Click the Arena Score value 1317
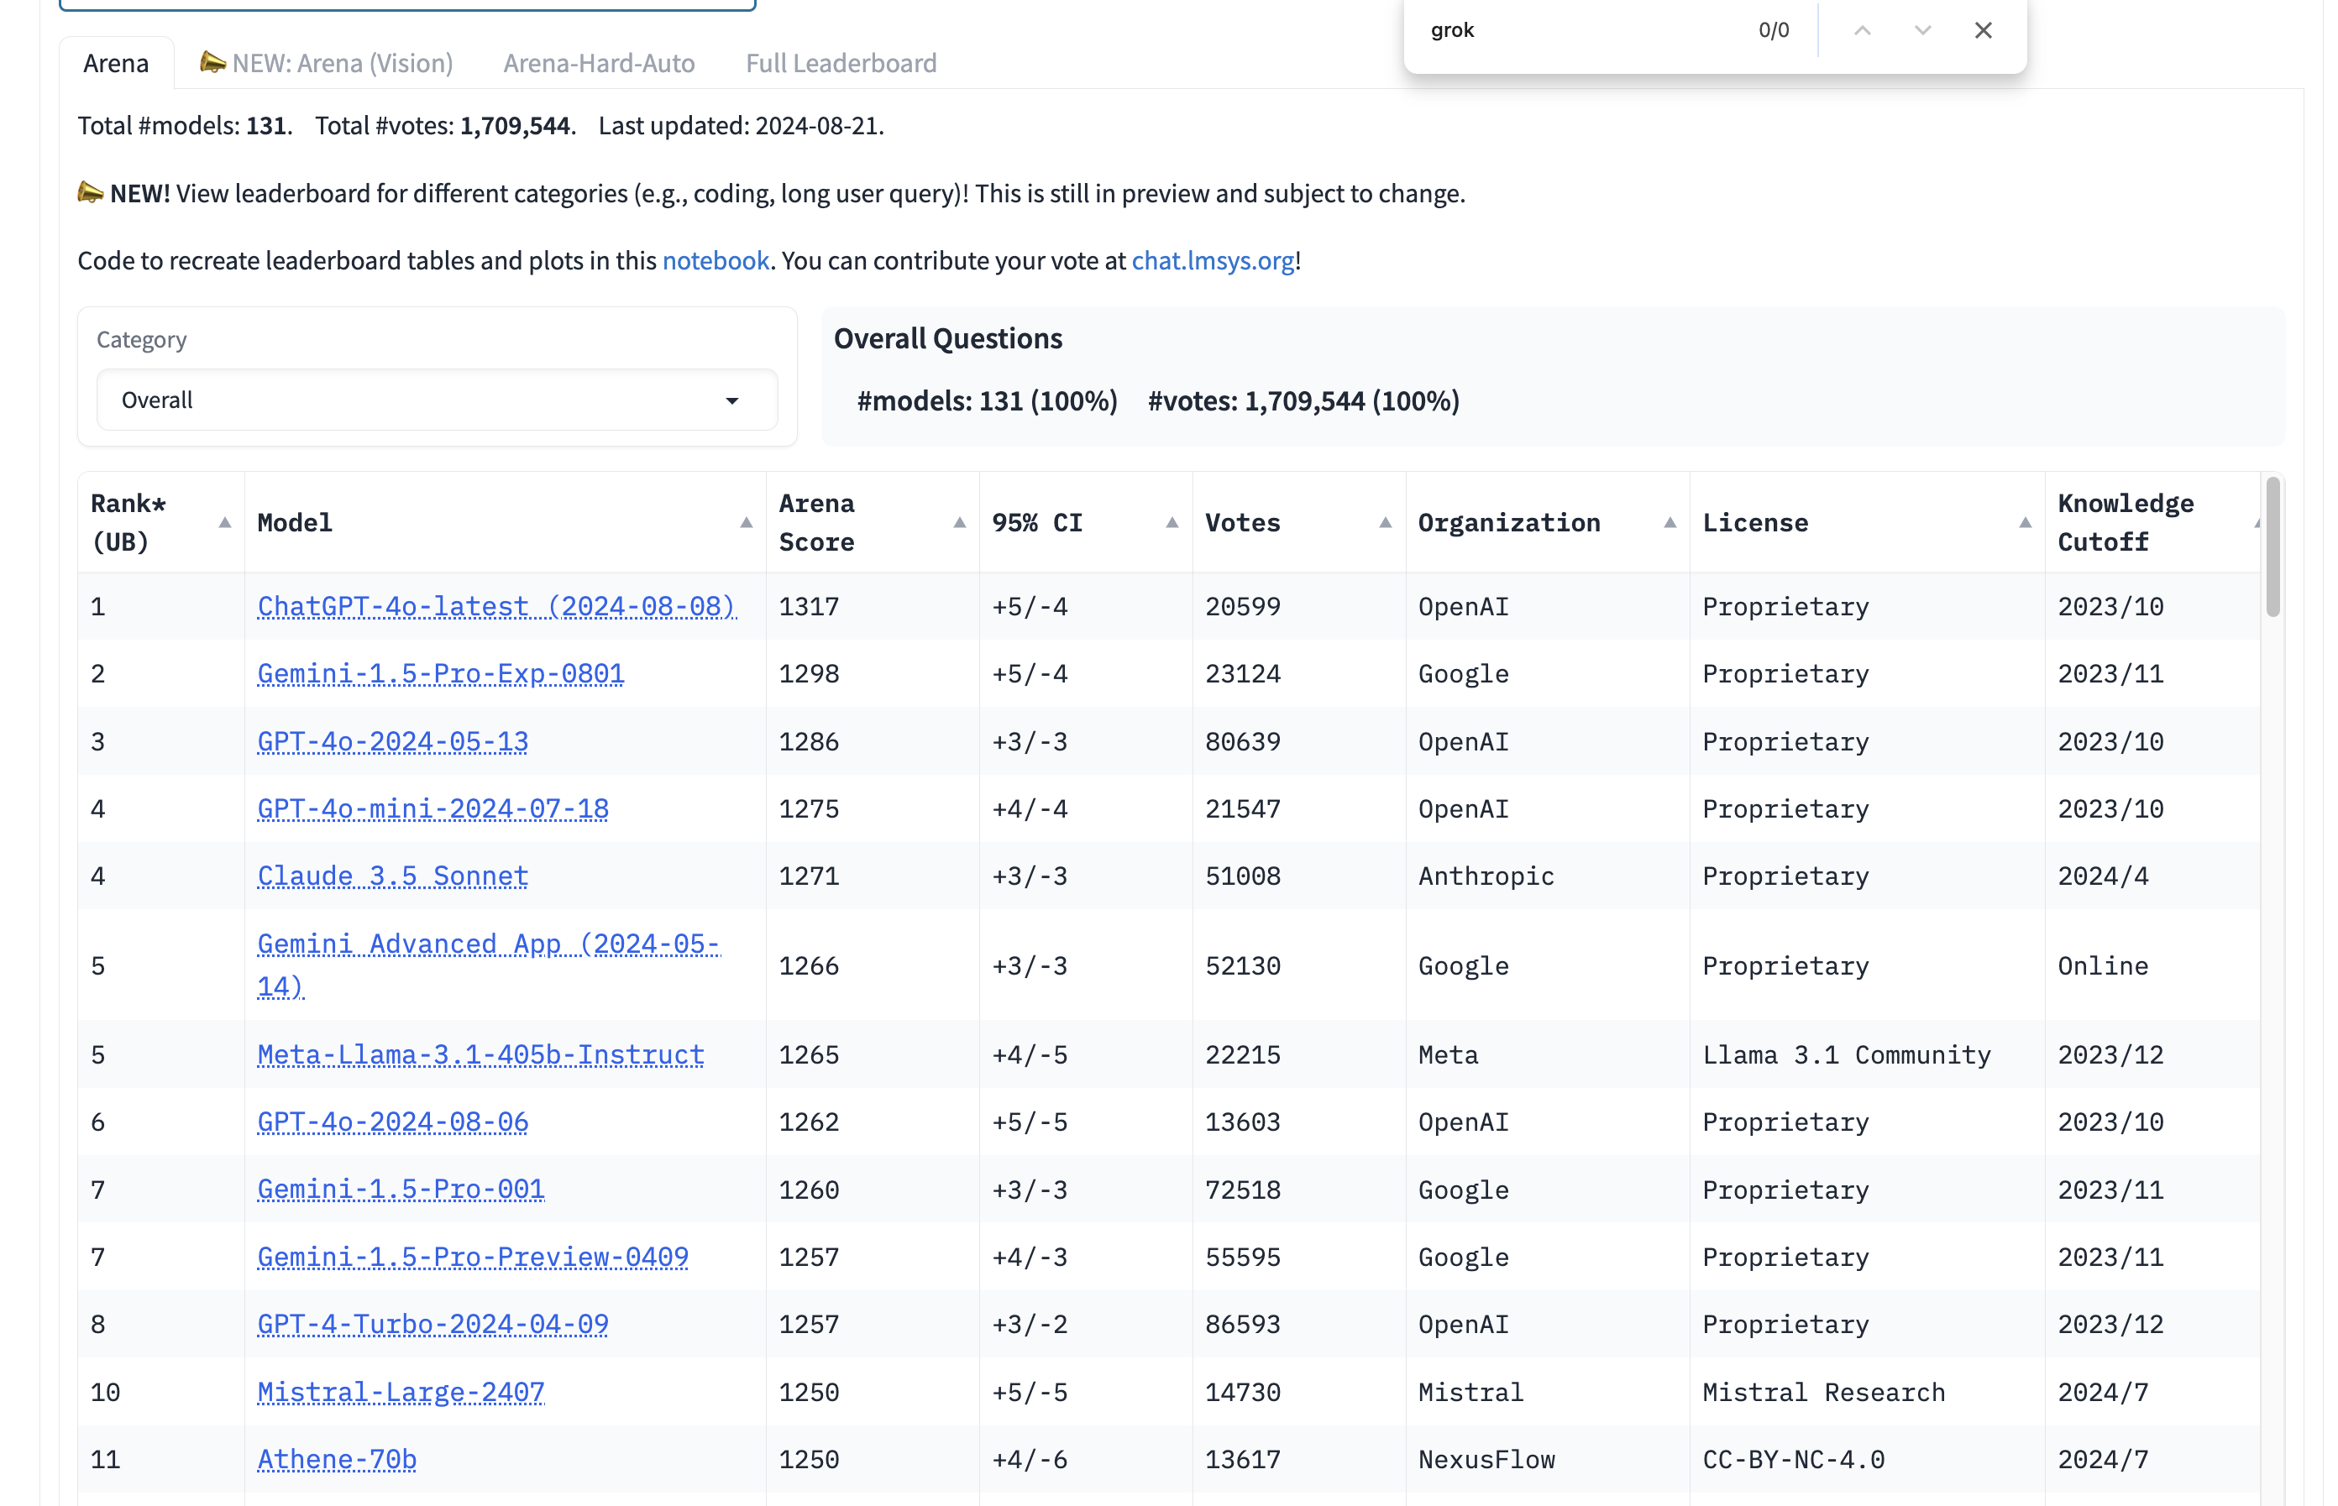 click(x=808, y=606)
